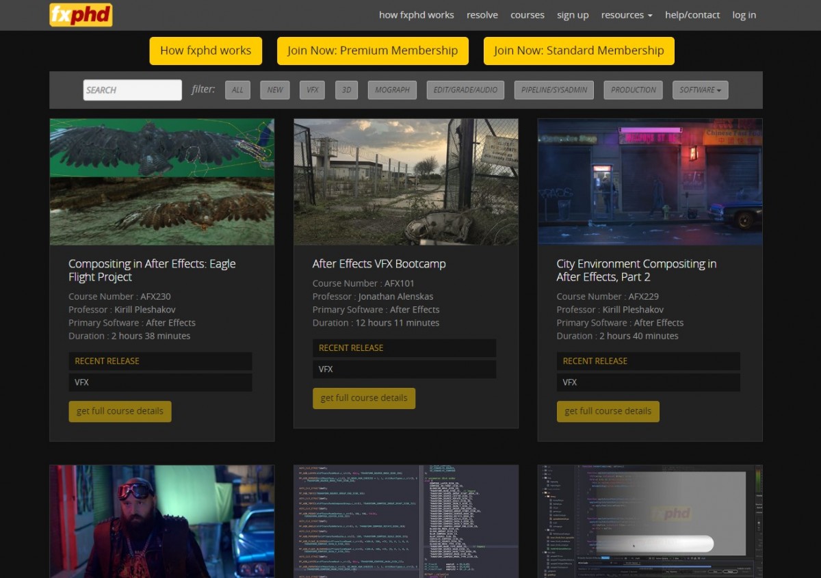Click 'Duration : 2 hours 40 minutes' text
The width and height of the screenshot is (821, 578).
tap(618, 336)
